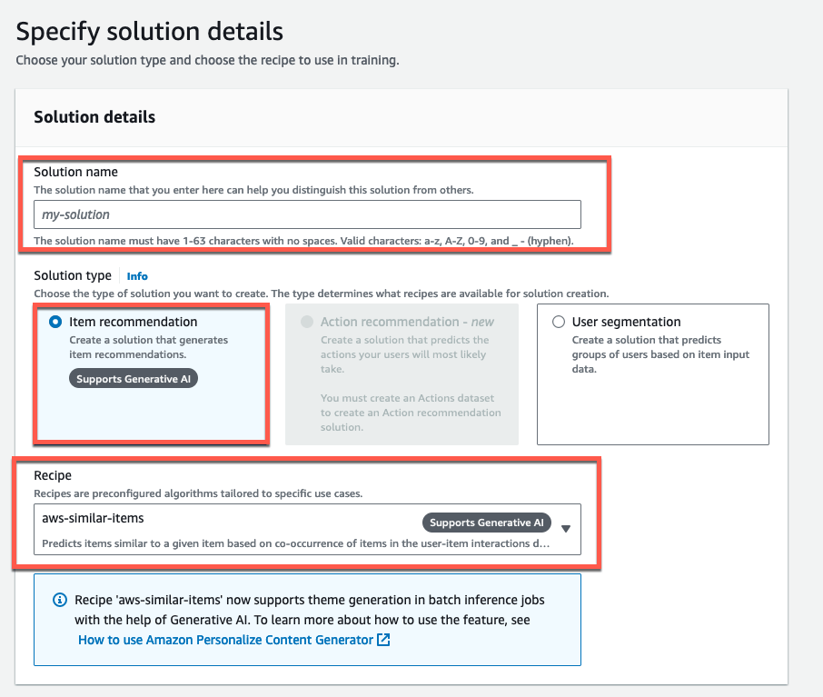The image size is (823, 697).
Task: Click the Solution name input field
Action: (307, 214)
